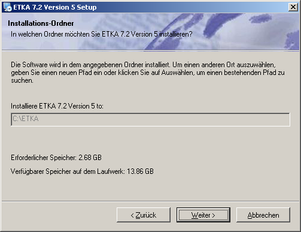
Task: Close the ETKA 7.2 setup window
Action: point(293,7)
